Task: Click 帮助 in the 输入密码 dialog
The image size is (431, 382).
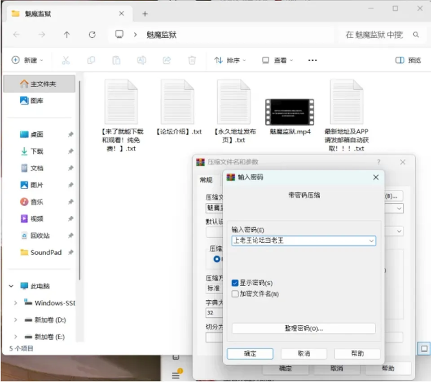Action: [x=357, y=354]
